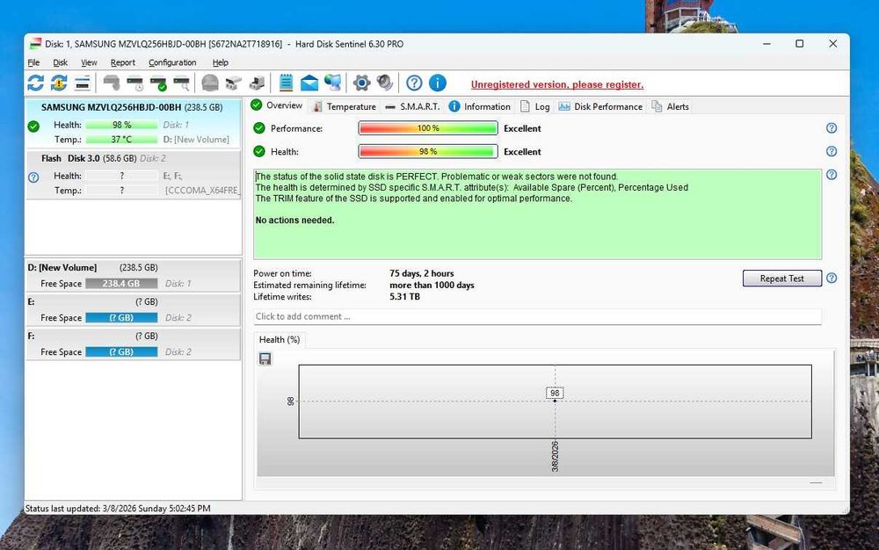Click the question mark Help toolbar icon
Screen dimensions: 879x550
414,83
